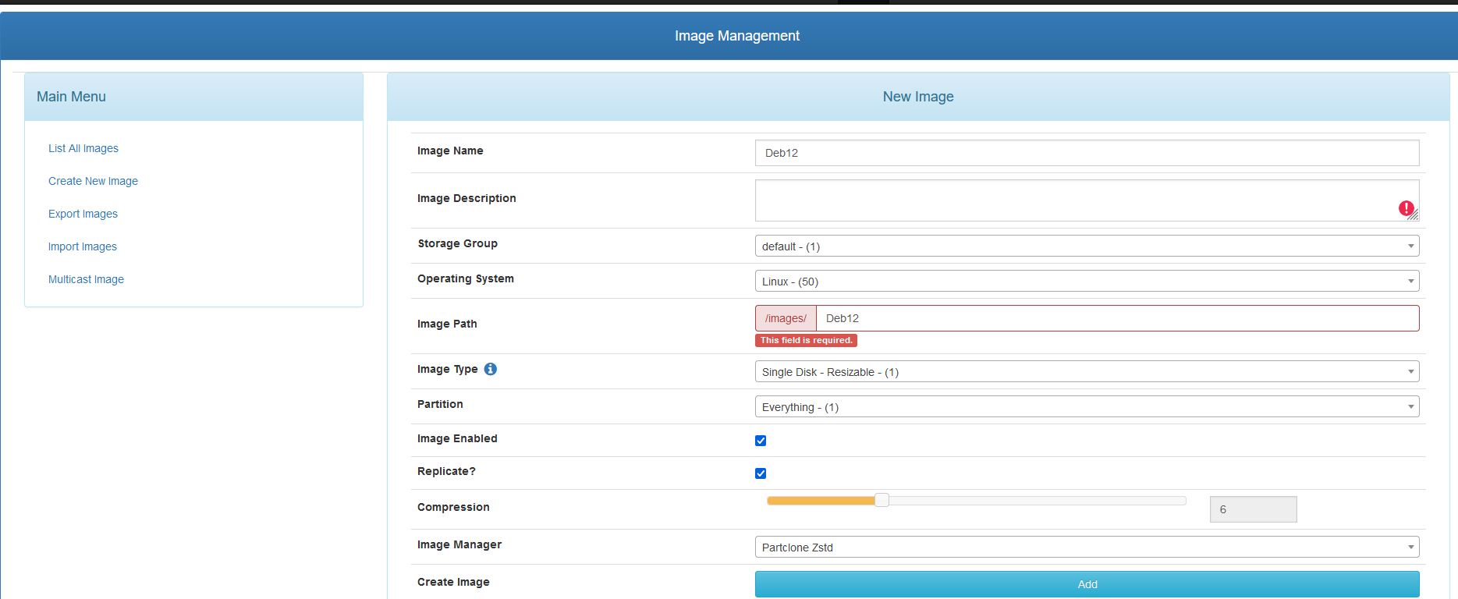Expand the Partition dropdown
Image resolution: width=1458 pixels, height=599 pixels.
pos(1086,407)
